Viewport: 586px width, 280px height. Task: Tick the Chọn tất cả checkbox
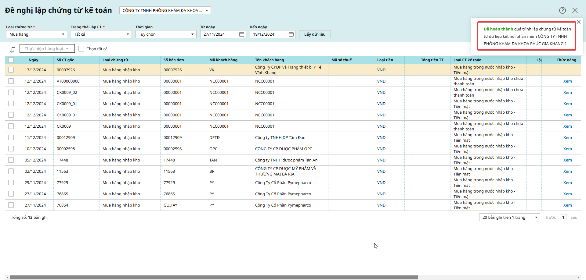[x=81, y=49]
